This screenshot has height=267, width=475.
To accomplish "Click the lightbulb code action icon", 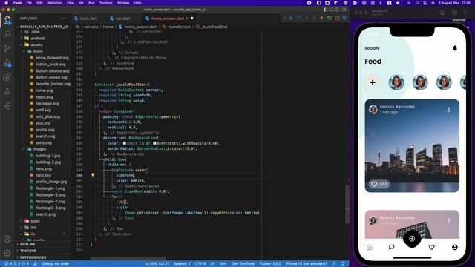I will (93, 175).
